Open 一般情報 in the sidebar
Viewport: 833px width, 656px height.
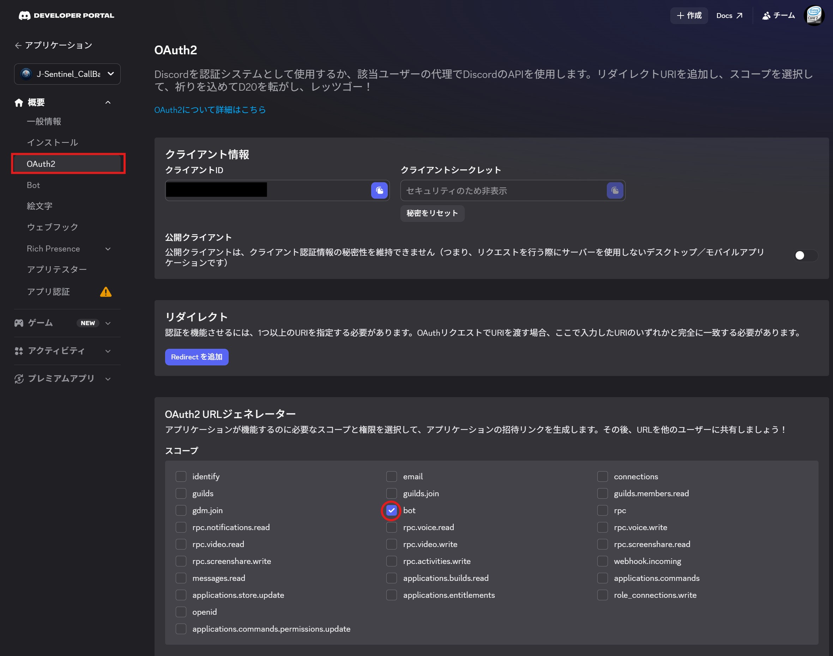click(44, 121)
